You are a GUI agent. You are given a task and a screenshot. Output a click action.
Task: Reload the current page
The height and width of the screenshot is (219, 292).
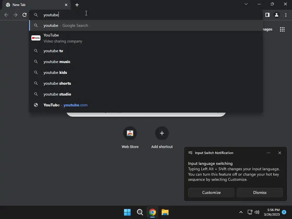[25, 15]
